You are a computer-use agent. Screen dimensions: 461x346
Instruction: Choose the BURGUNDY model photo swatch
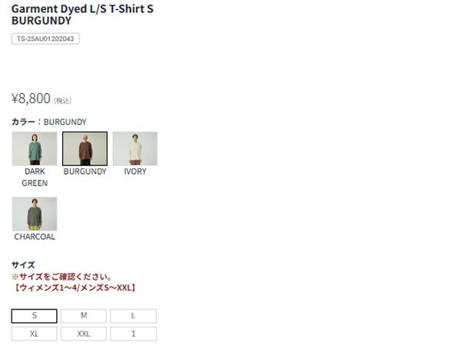tap(85, 148)
